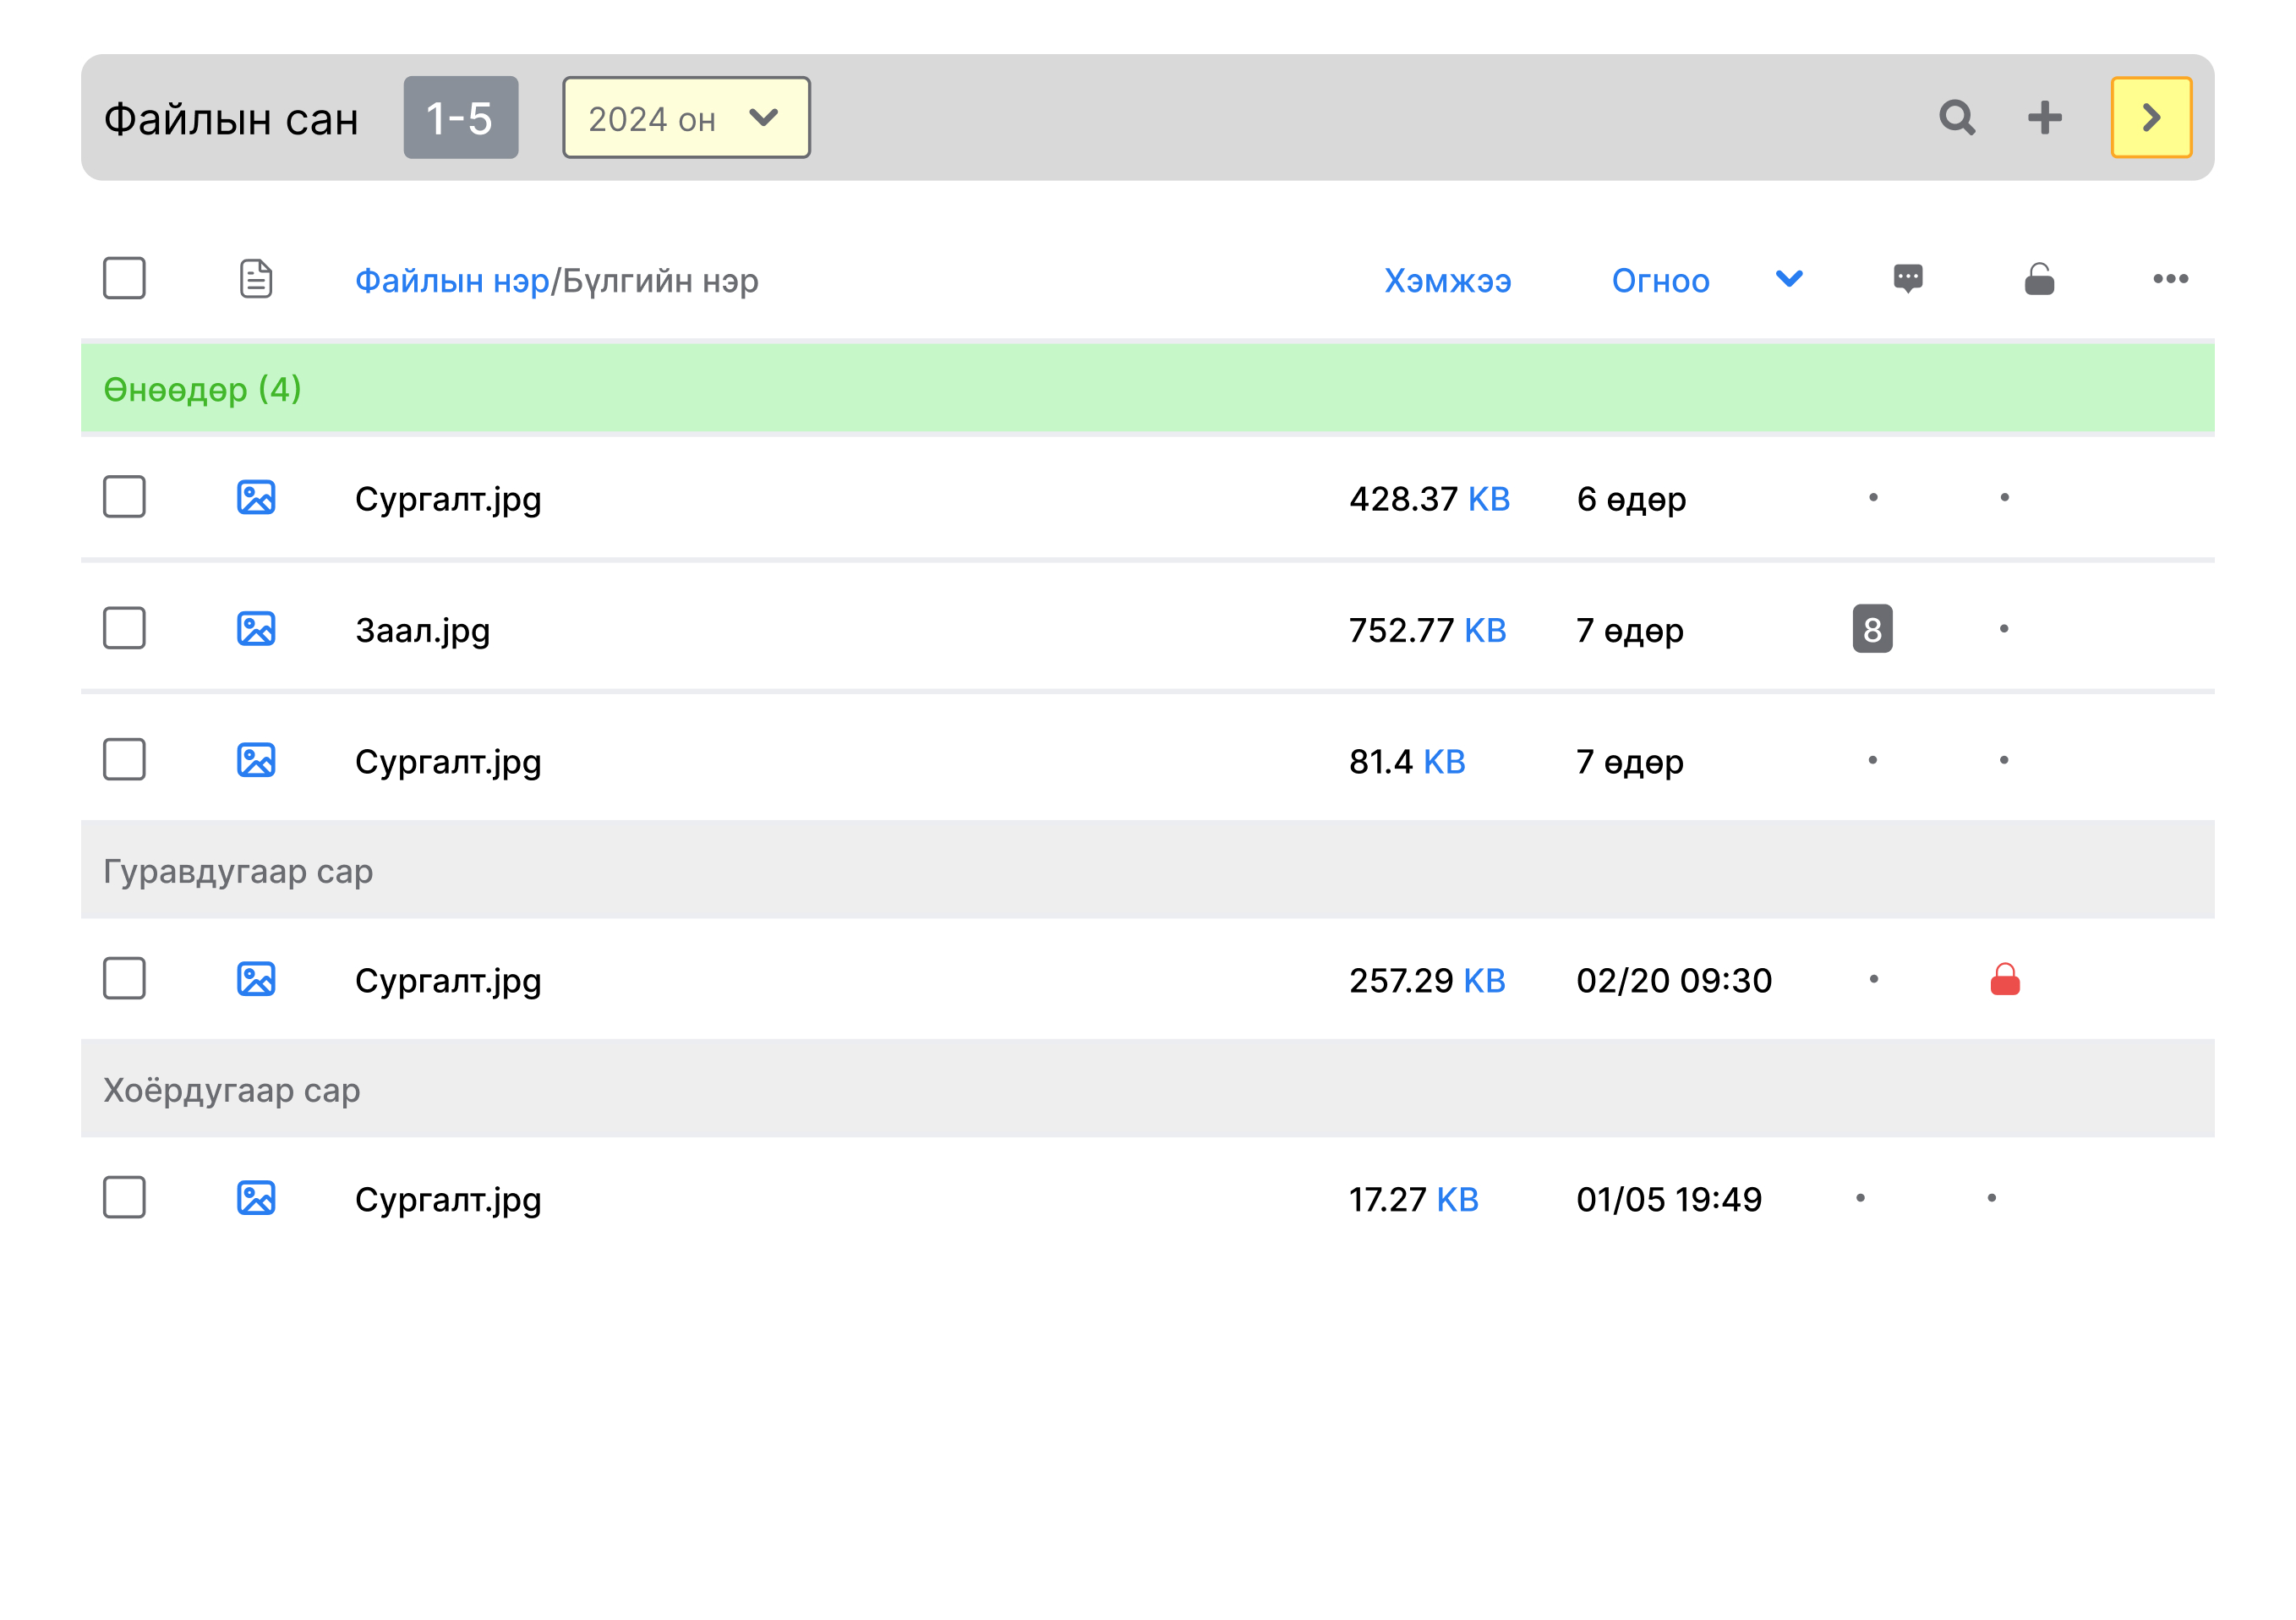Viewport: 2296px width, 1620px height.
Task: Click the lock column header icon
Action: pyautogui.click(x=2038, y=279)
